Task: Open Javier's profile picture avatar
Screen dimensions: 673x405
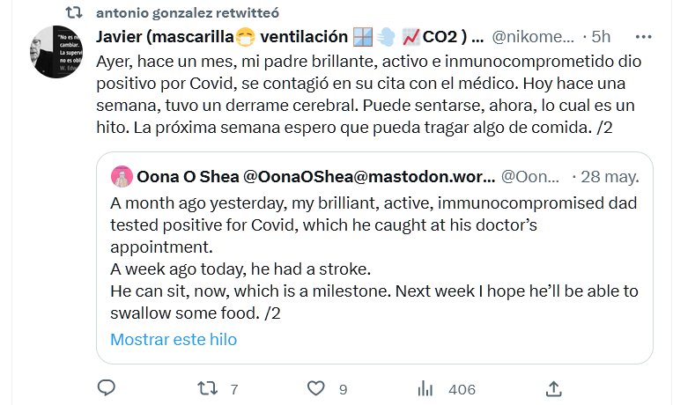Action: click(58, 52)
